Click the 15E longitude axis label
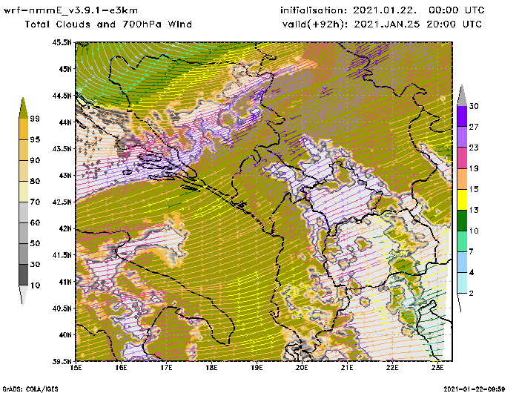 pos(76,368)
